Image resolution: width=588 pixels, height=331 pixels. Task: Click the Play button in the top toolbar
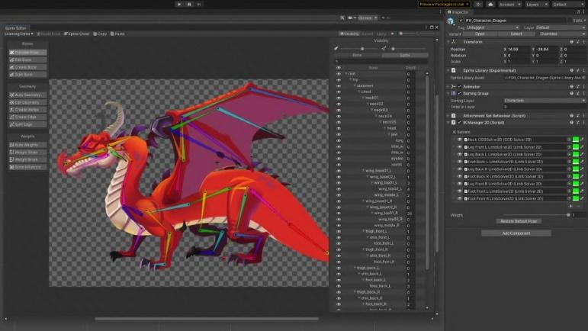tap(179, 4)
